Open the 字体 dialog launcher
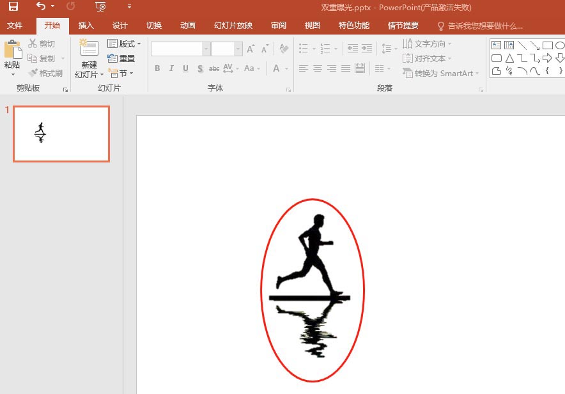The image size is (565, 394). click(288, 90)
